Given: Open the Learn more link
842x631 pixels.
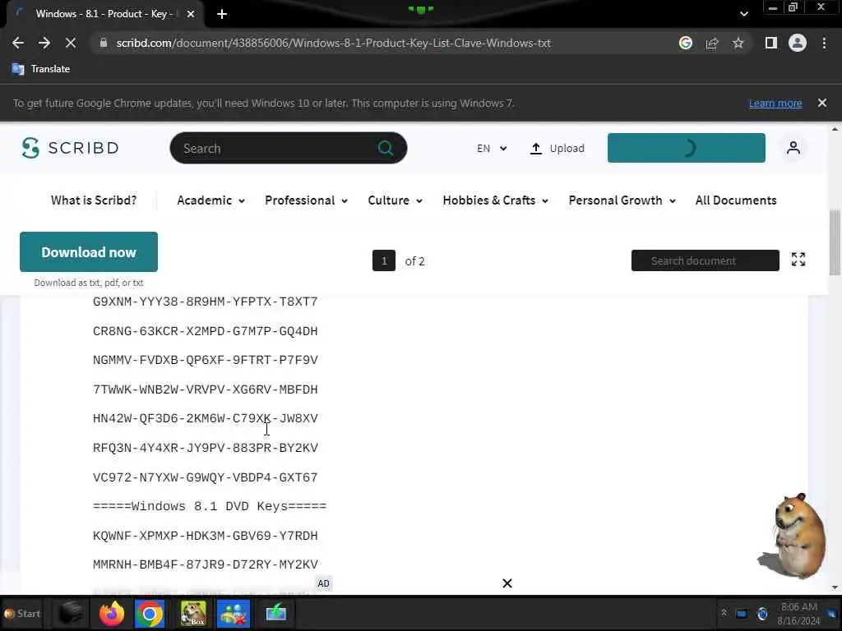Looking at the screenshot, I should pos(775,103).
